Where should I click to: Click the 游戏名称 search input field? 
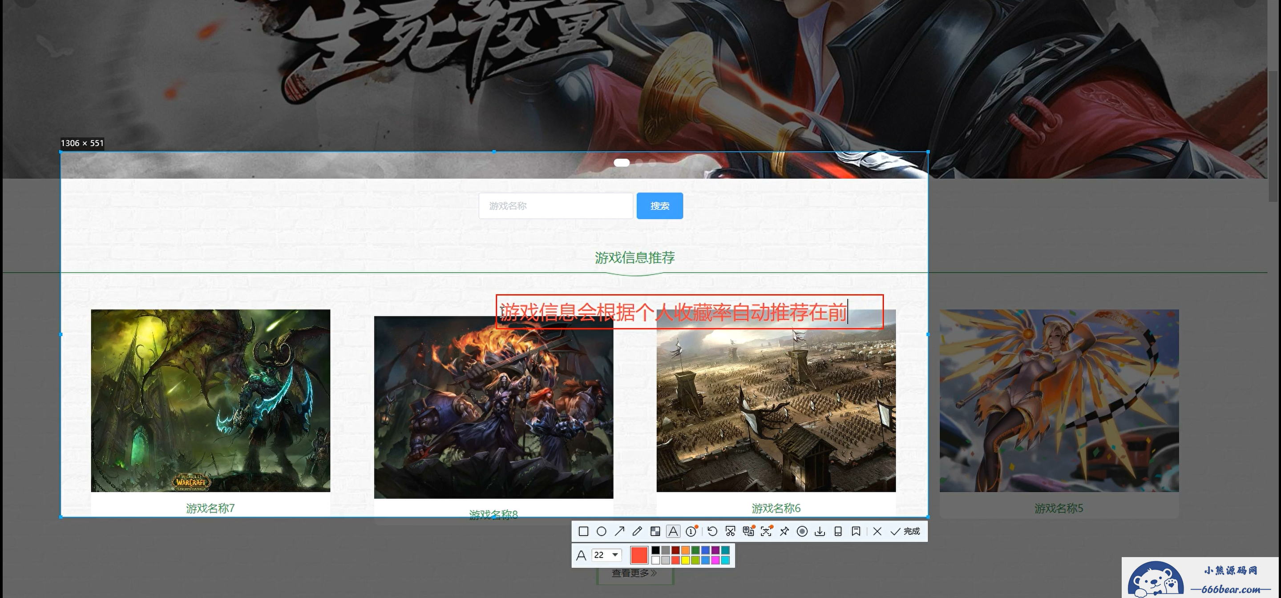(555, 206)
